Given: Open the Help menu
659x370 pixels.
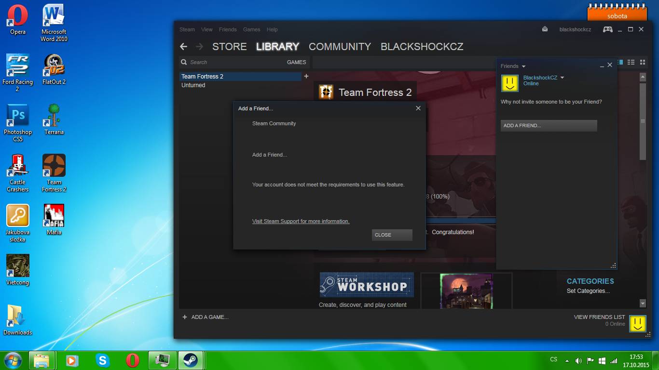Looking at the screenshot, I should pyautogui.click(x=272, y=29).
